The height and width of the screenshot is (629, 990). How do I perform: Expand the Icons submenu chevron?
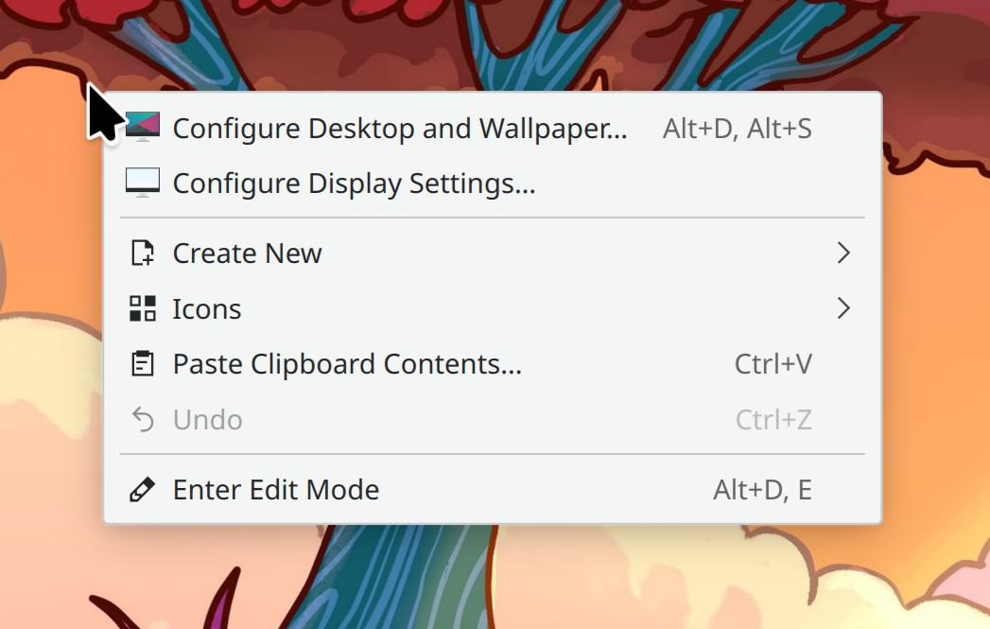[x=843, y=308]
